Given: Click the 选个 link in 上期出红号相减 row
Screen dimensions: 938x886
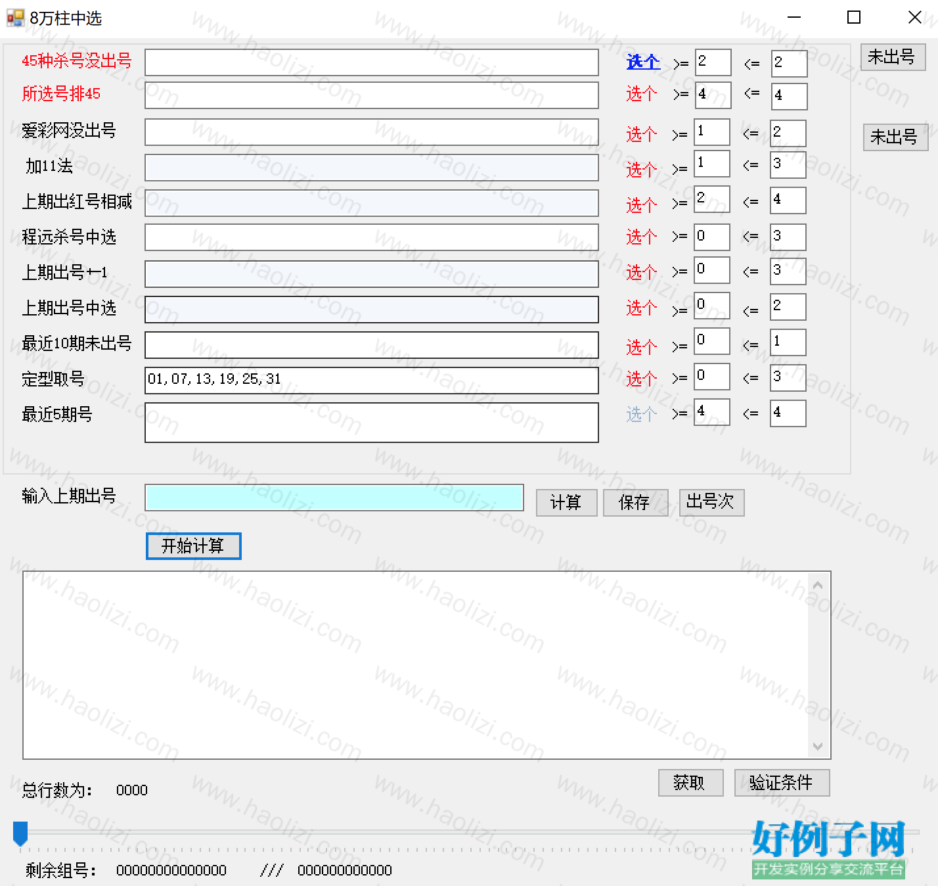Looking at the screenshot, I should [642, 206].
